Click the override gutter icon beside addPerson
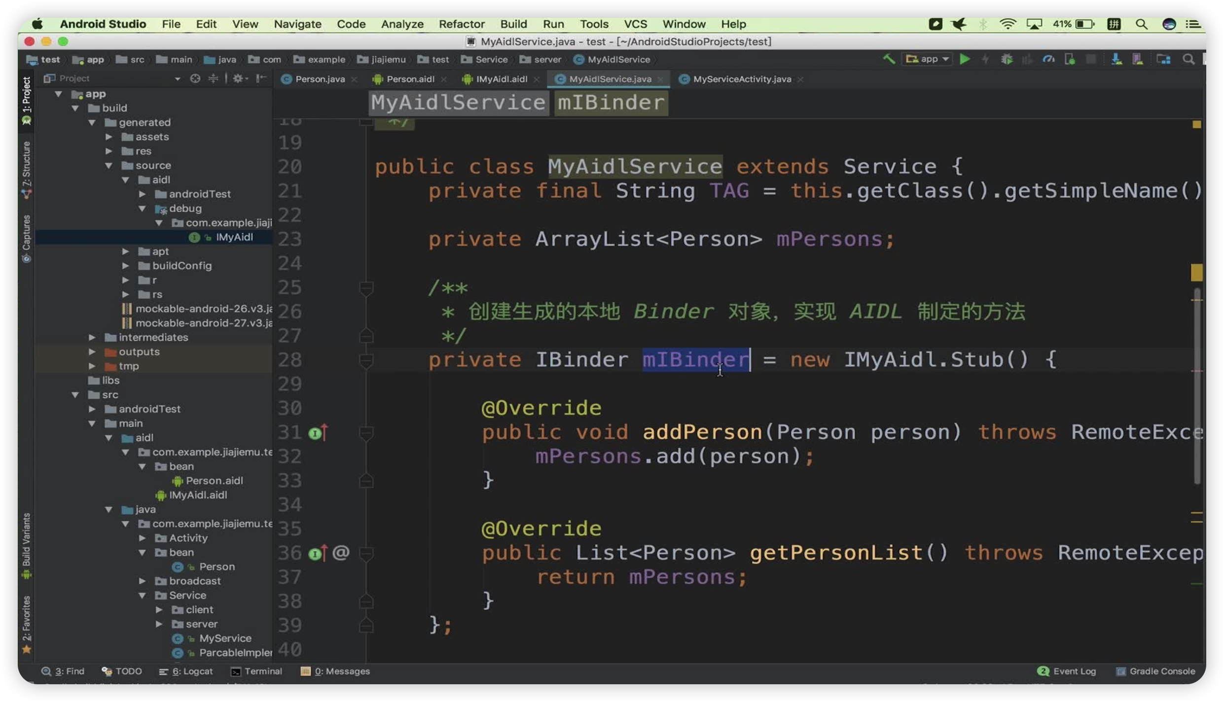Viewport: 1224px width, 702px height. (x=316, y=433)
